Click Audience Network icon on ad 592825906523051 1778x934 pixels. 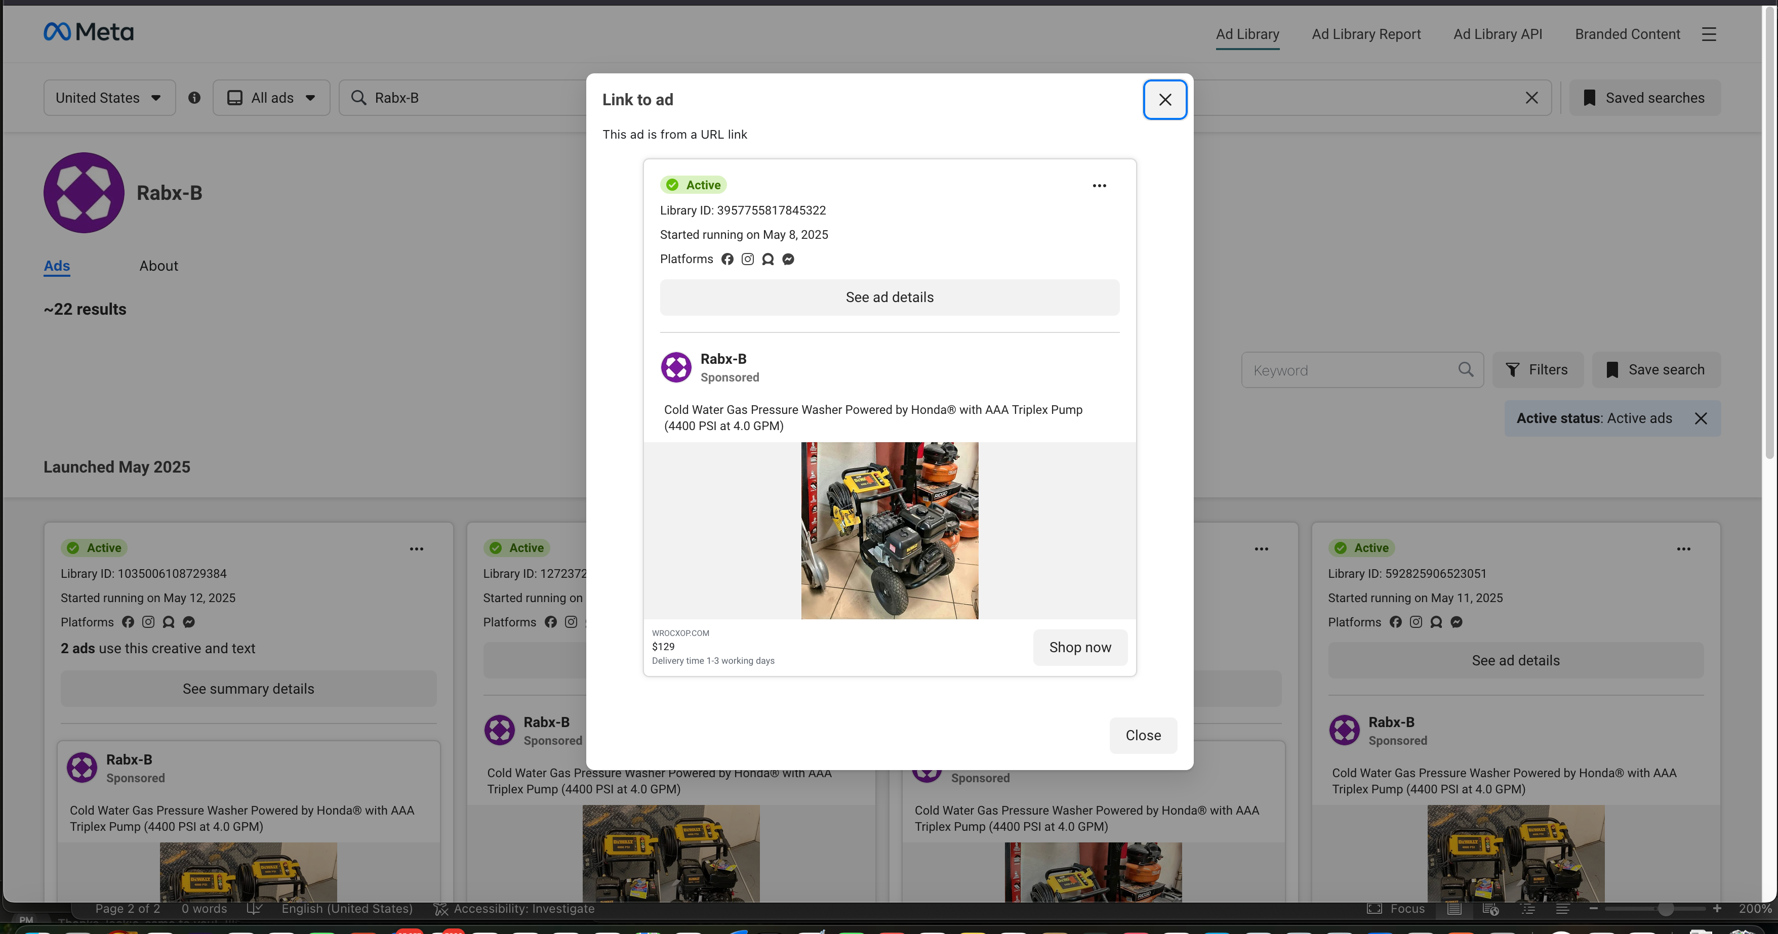point(1436,622)
